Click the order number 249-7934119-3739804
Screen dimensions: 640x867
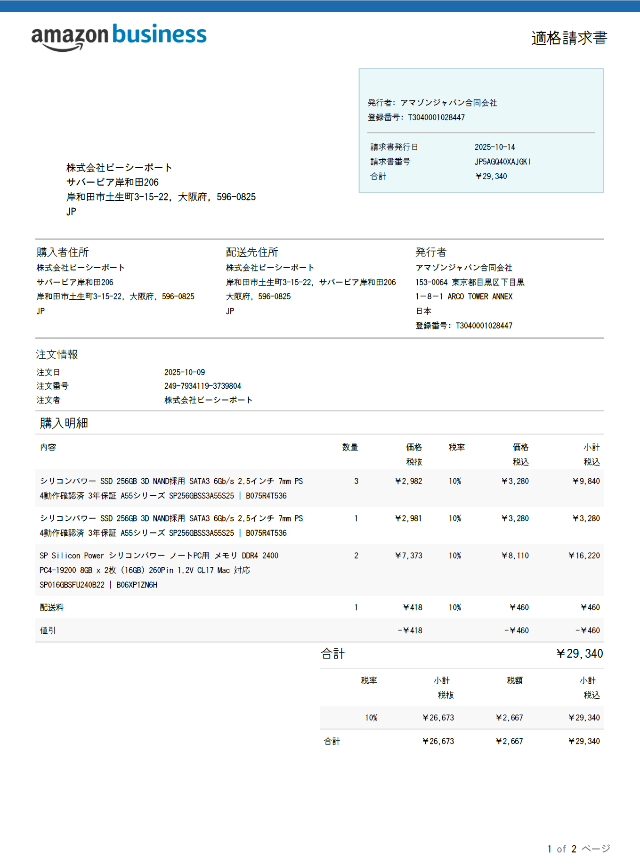[x=203, y=386]
